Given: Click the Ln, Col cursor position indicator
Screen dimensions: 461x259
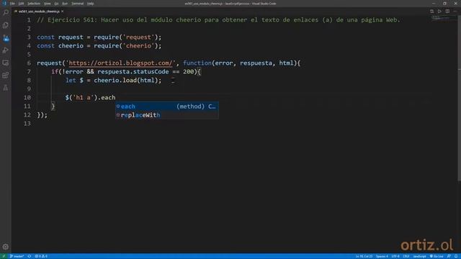Looking at the screenshot, I should [x=364, y=256].
